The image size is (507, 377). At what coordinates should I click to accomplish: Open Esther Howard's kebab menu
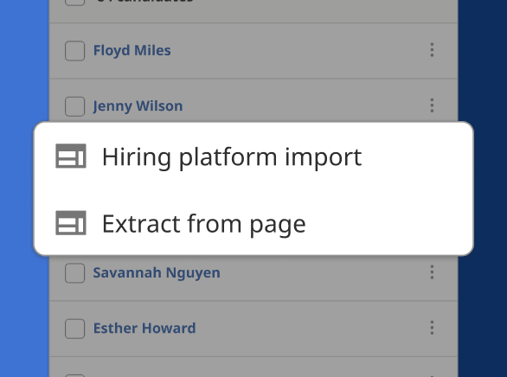[x=432, y=328]
